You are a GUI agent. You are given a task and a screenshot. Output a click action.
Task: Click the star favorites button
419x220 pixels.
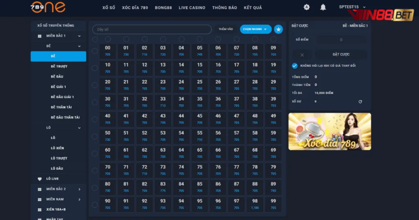278,29
